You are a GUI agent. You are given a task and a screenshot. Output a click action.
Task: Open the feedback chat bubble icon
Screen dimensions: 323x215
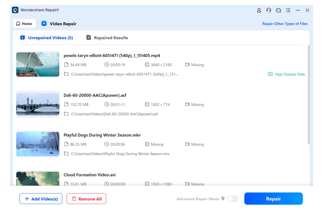click(x=278, y=10)
